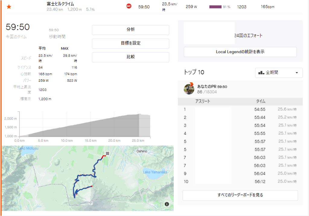Click the 24回のエフォート efforts text
This screenshot has height=216, width=309.
point(248,36)
